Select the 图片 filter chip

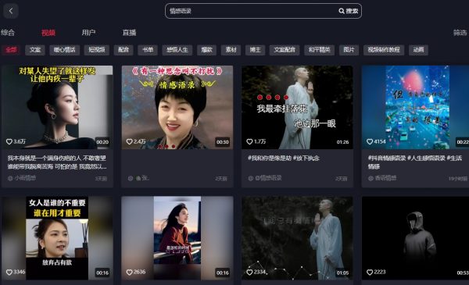pos(349,50)
